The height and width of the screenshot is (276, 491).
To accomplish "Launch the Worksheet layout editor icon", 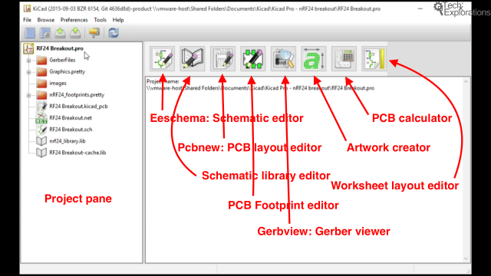I will click(374, 58).
